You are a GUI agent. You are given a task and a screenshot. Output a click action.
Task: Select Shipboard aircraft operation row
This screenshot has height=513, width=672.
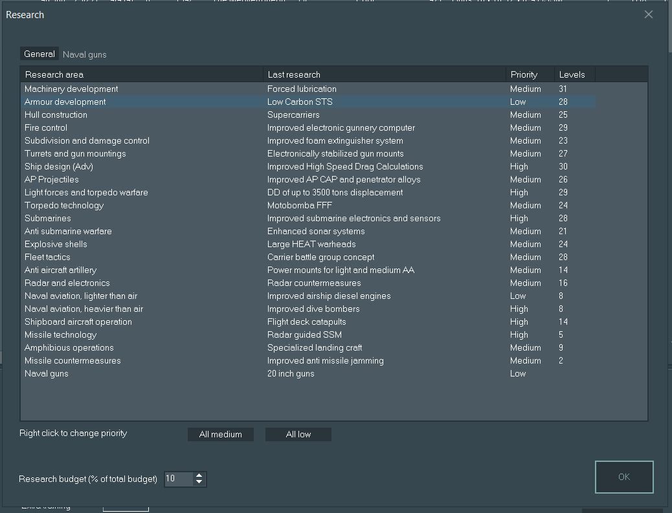[x=308, y=322]
